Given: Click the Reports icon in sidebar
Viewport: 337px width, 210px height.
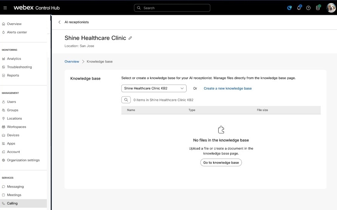Looking at the screenshot, I should (3, 75).
